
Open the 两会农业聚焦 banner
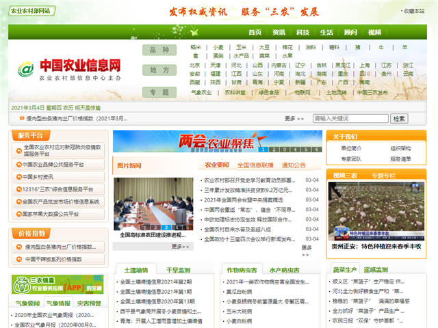pos(218,141)
